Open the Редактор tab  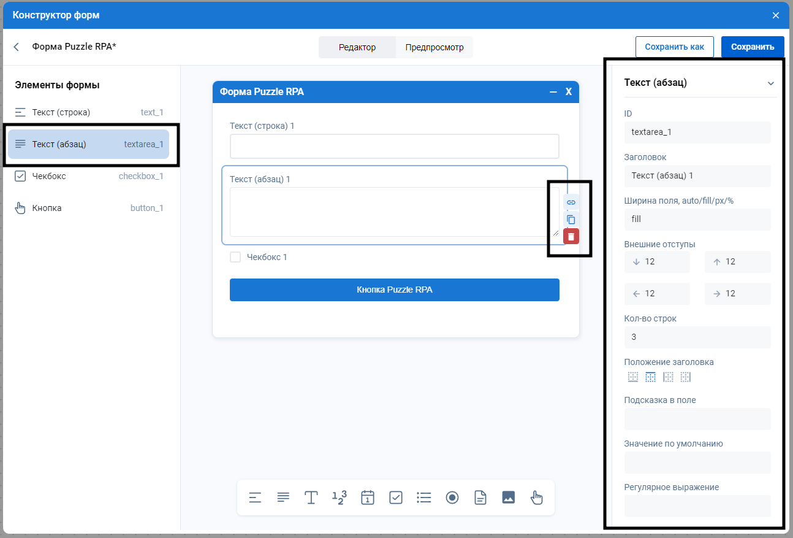[357, 47]
